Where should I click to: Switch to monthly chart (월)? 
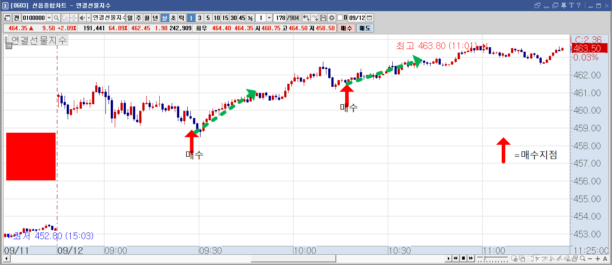pyautogui.click(x=147, y=18)
